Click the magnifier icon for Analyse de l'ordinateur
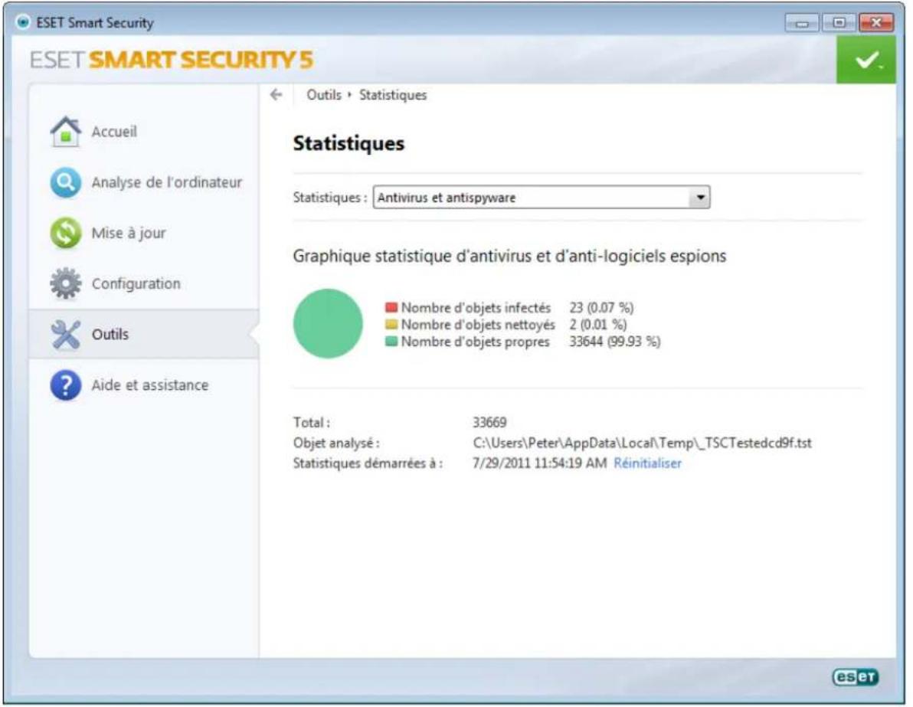 coord(65,182)
